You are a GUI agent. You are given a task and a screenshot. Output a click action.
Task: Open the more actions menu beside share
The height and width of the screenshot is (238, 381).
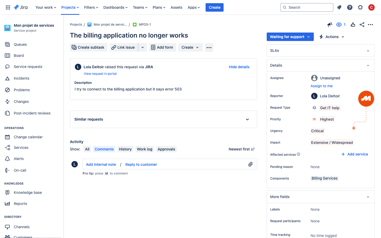click(x=370, y=25)
